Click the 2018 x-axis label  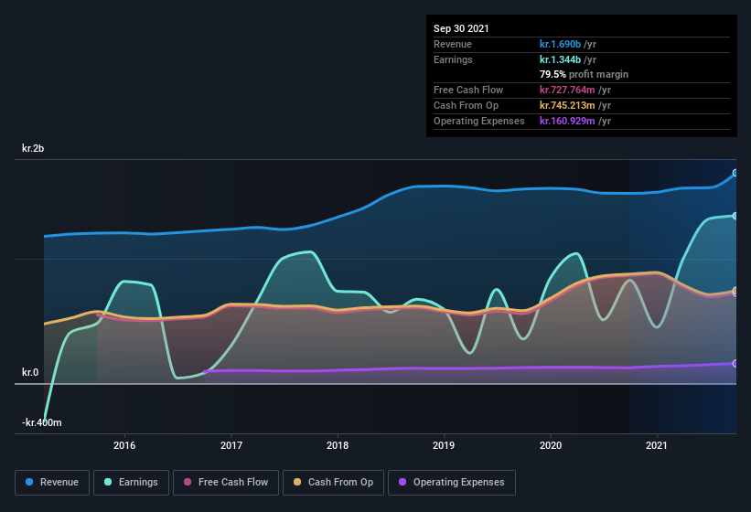click(x=338, y=445)
